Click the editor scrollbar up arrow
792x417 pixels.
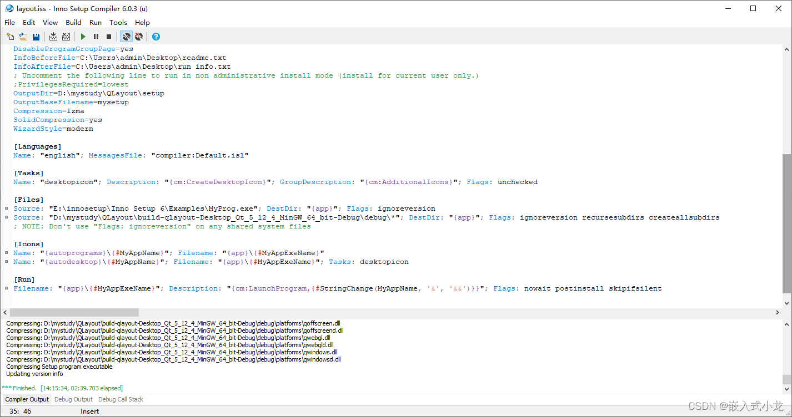pos(786,49)
